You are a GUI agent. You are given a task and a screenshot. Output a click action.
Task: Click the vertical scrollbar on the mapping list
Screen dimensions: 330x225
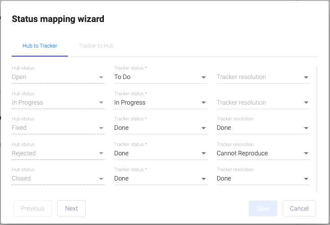[x=317, y=129]
